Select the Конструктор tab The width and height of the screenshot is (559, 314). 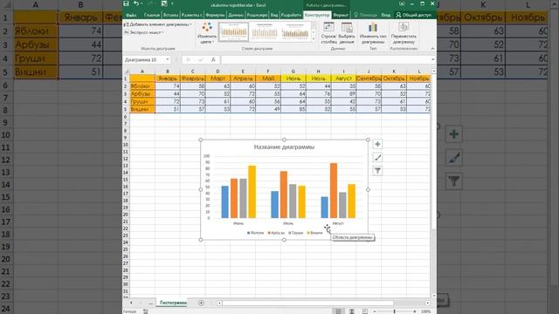(317, 15)
